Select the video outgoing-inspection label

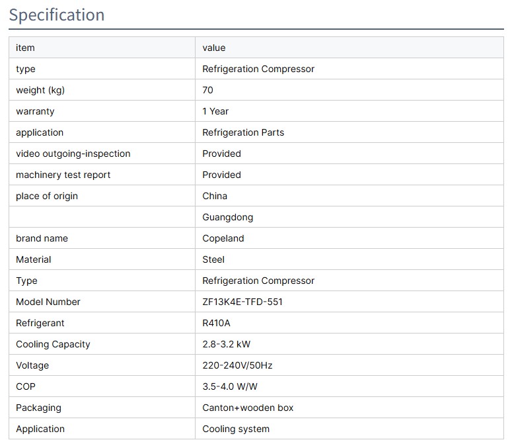tap(73, 154)
